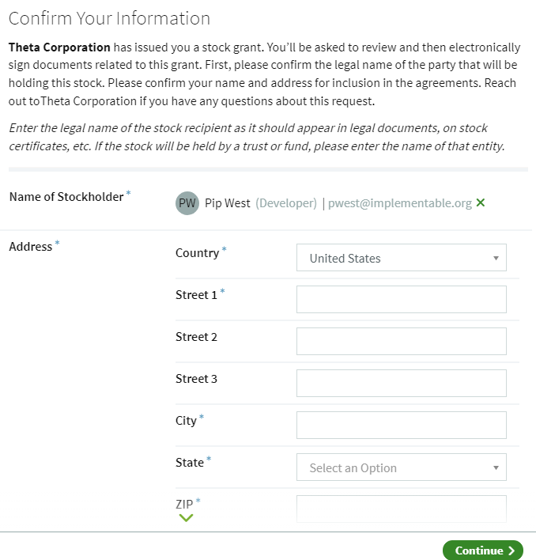Image resolution: width=536 pixels, height=560 pixels.
Task: Click the Country field label
Action: (198, 253)
